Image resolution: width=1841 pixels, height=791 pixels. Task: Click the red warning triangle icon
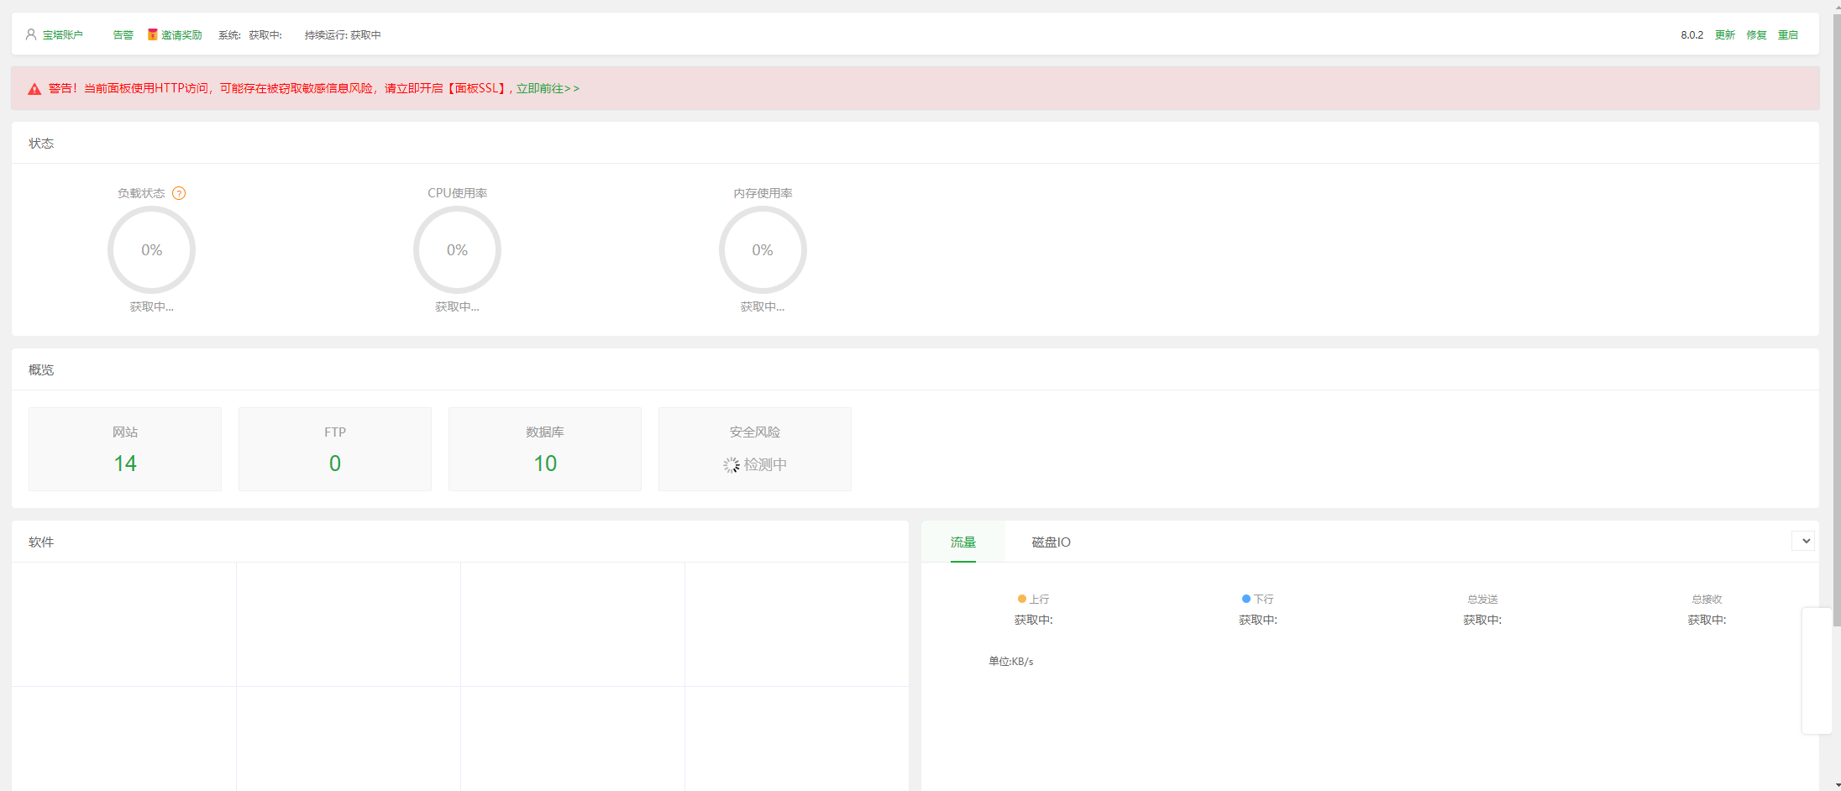(x=34, y=89)
